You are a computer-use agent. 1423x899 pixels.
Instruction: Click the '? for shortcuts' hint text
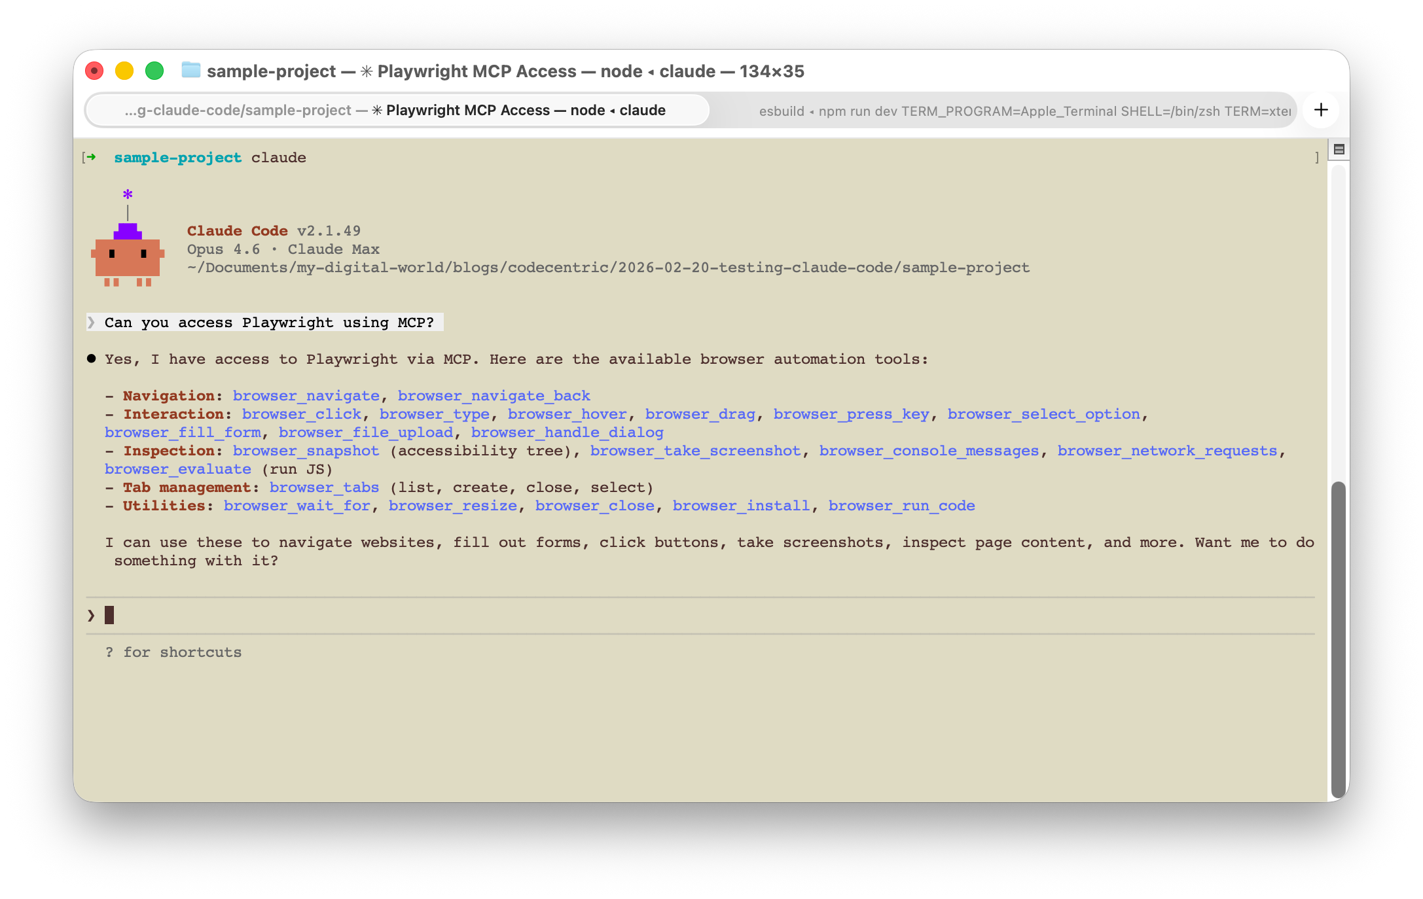[x=173, y=652]
